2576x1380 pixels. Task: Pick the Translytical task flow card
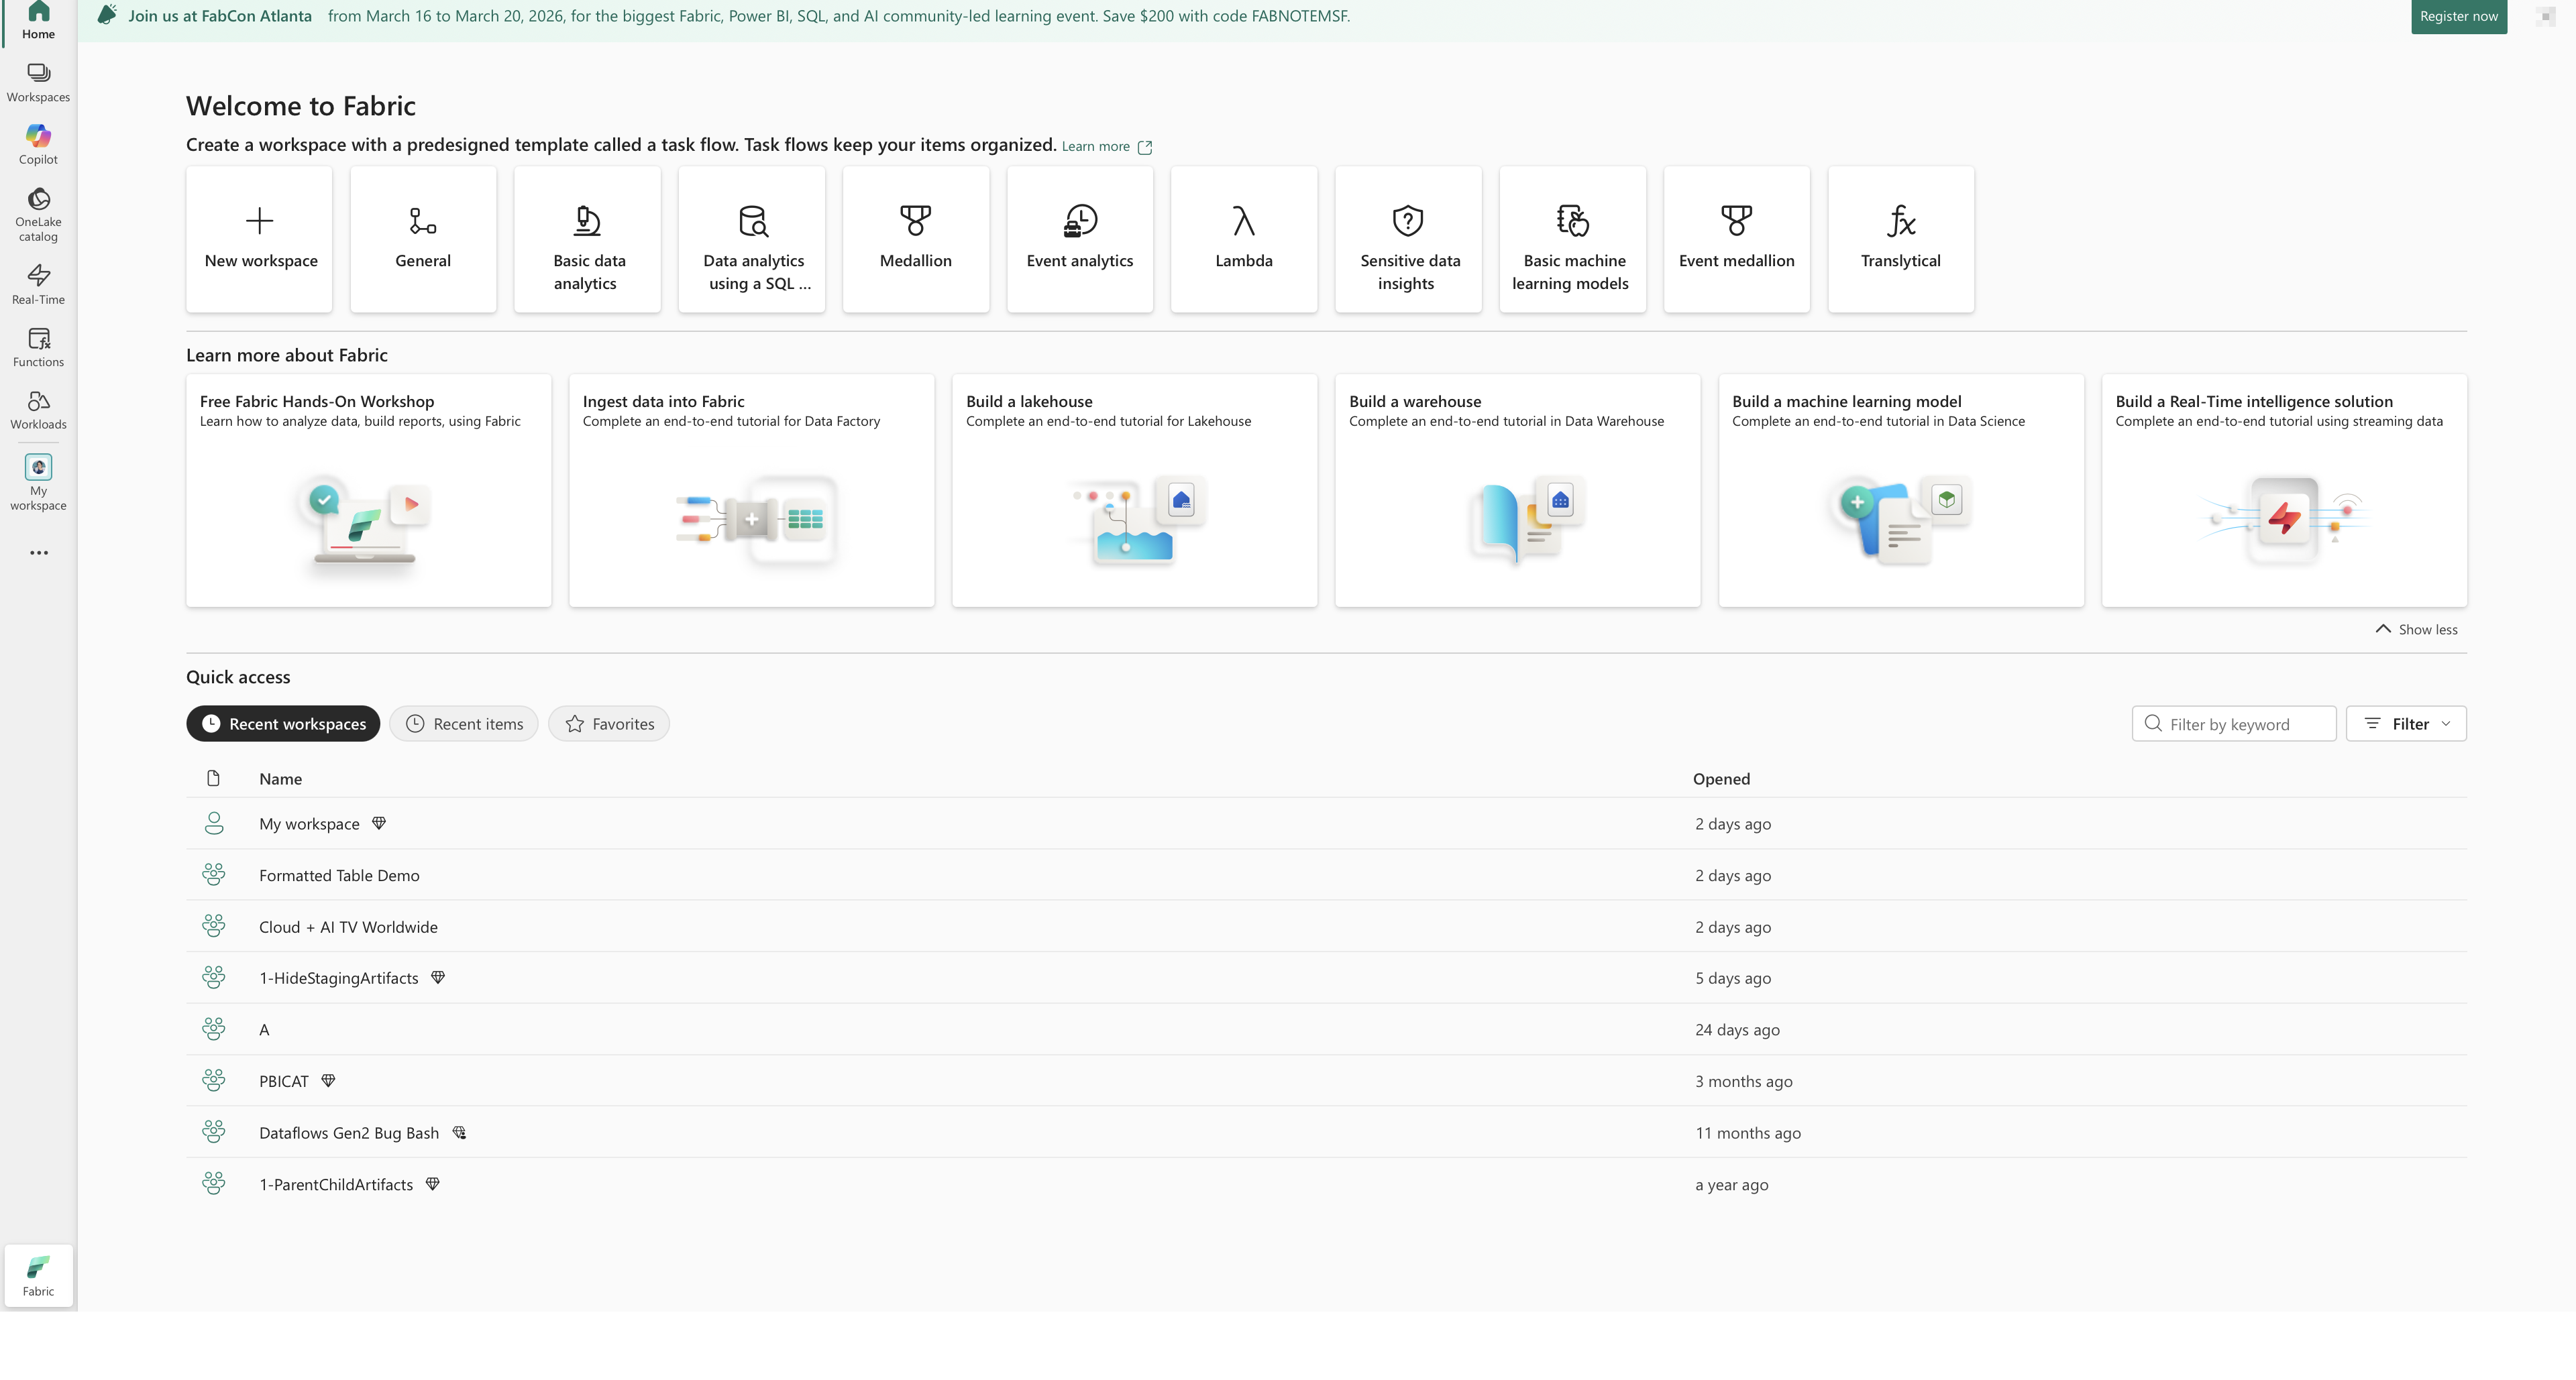click(x=1901, y=239)
